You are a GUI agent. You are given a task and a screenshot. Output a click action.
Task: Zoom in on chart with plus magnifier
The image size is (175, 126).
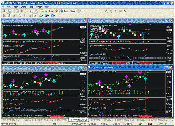point(19,16)
